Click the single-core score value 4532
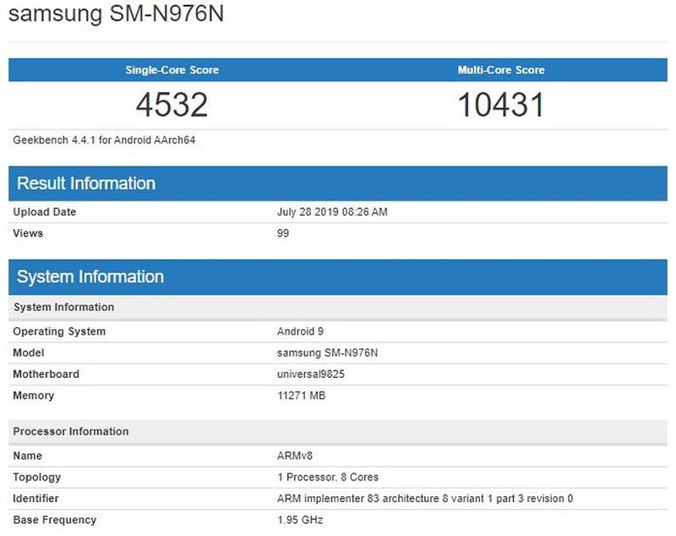The height and width of the screenshot is (536, 676). pyautogui.click(x=172, y=102)
